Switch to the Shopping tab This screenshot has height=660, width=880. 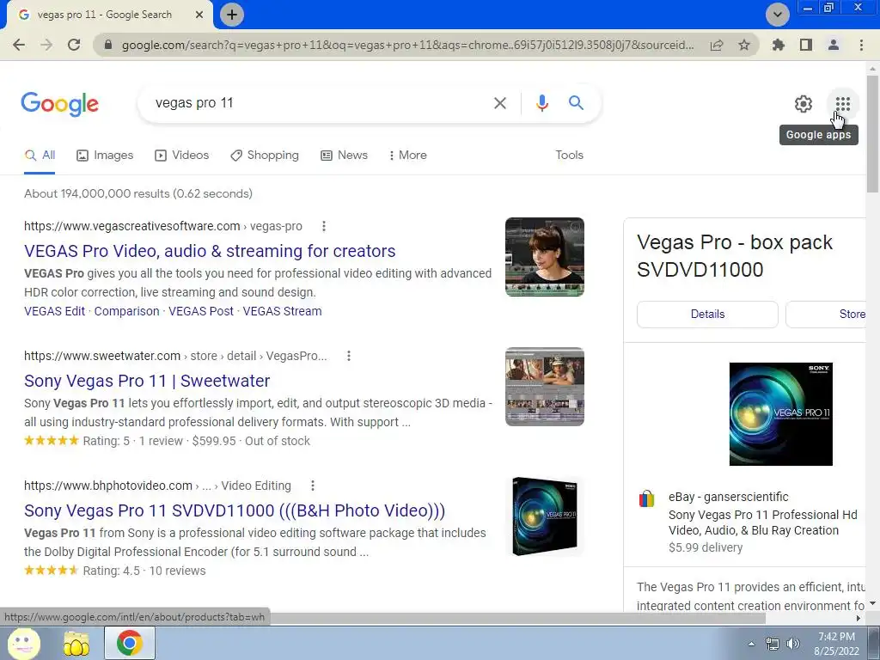click(x=265, y=156)
